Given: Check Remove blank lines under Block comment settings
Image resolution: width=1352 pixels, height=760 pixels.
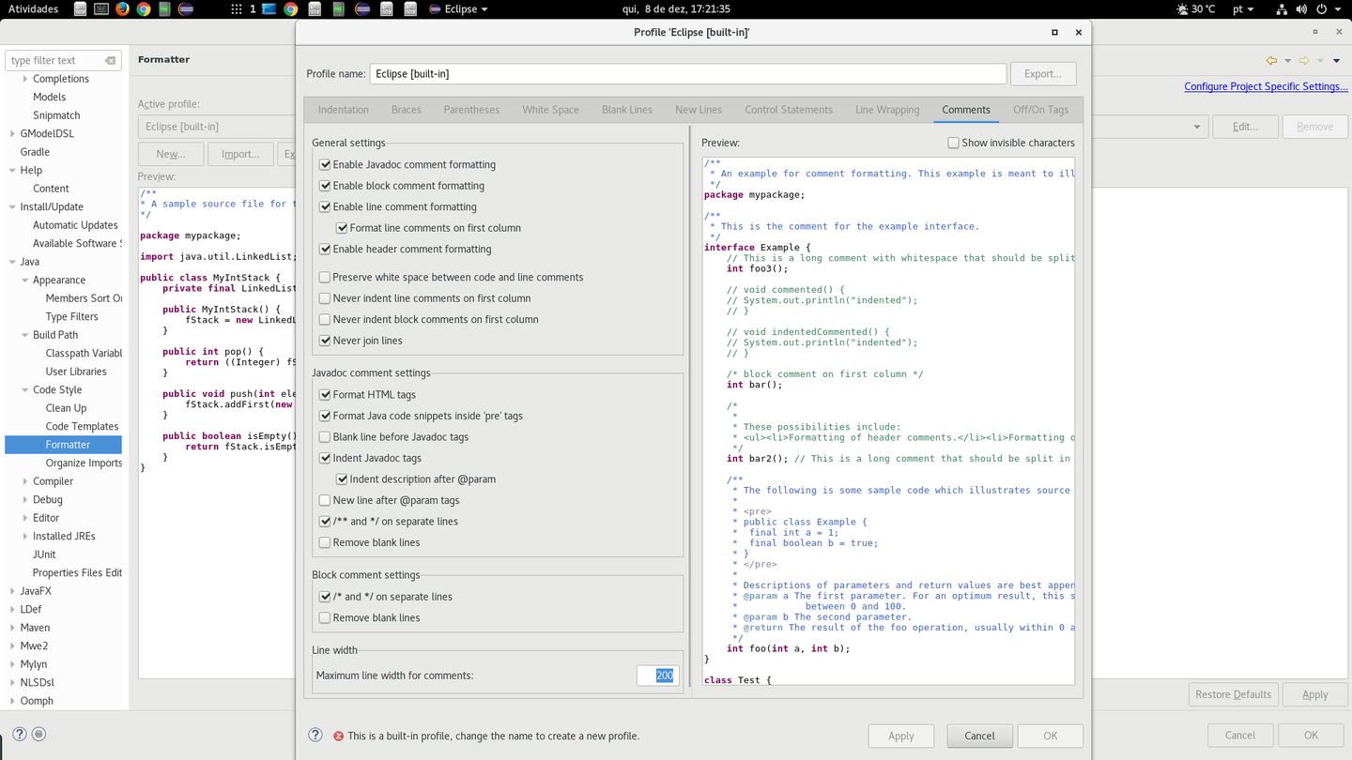Looking at the screenshot, I should pos(325,618).
